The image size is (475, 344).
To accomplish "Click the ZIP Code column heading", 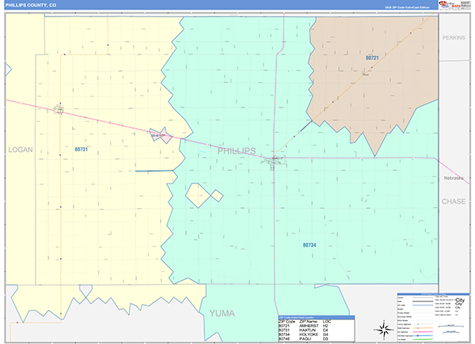I will (287, 321).
